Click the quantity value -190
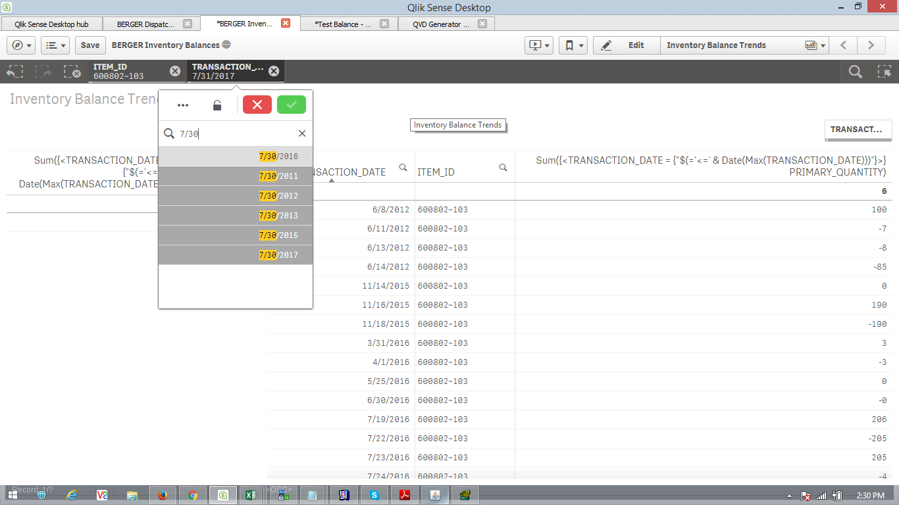The image size is (899, 505). [x=876, y=324]
